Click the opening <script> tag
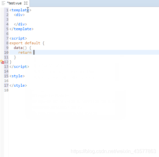Screen dimensions: 159x157 tap(18, 38)
